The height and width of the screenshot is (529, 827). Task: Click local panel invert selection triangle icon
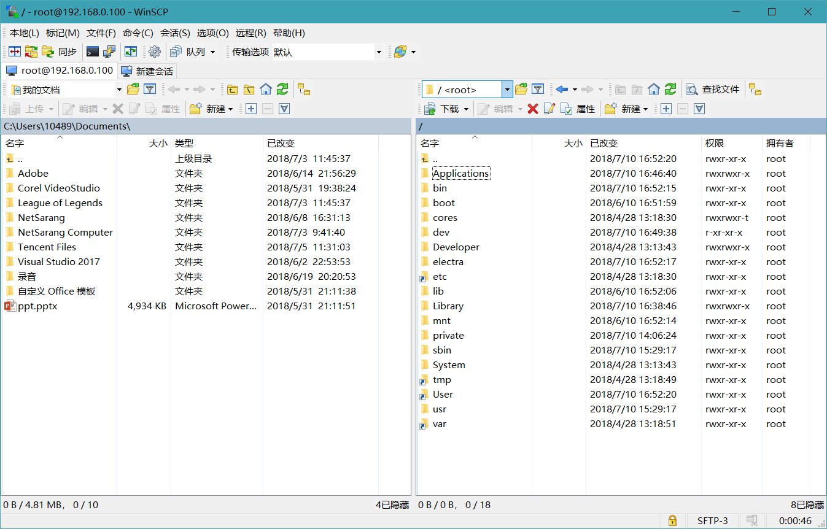coord(284,109)
